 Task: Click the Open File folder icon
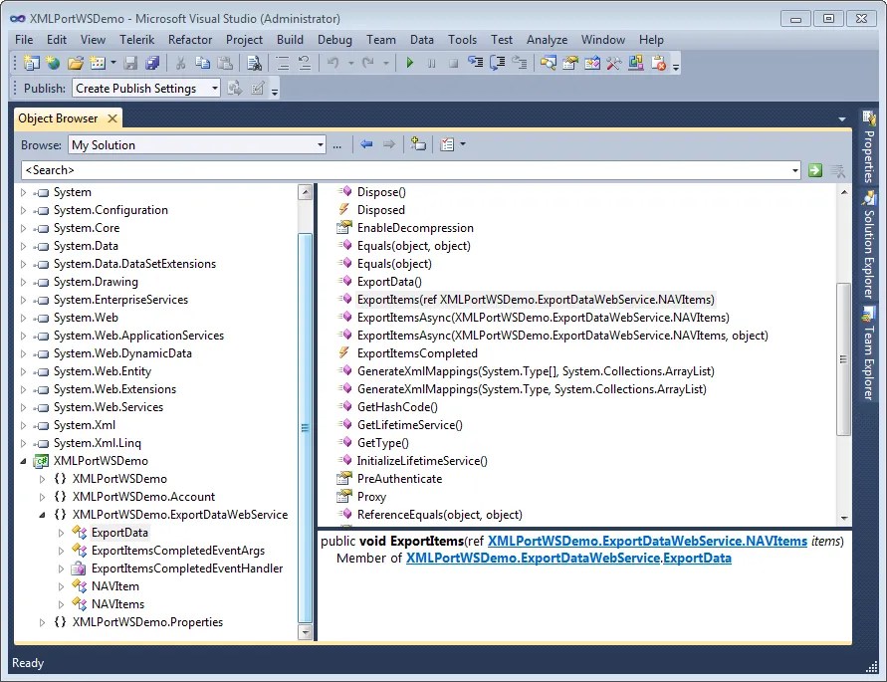pyautogui.click(x=76, y=63)
